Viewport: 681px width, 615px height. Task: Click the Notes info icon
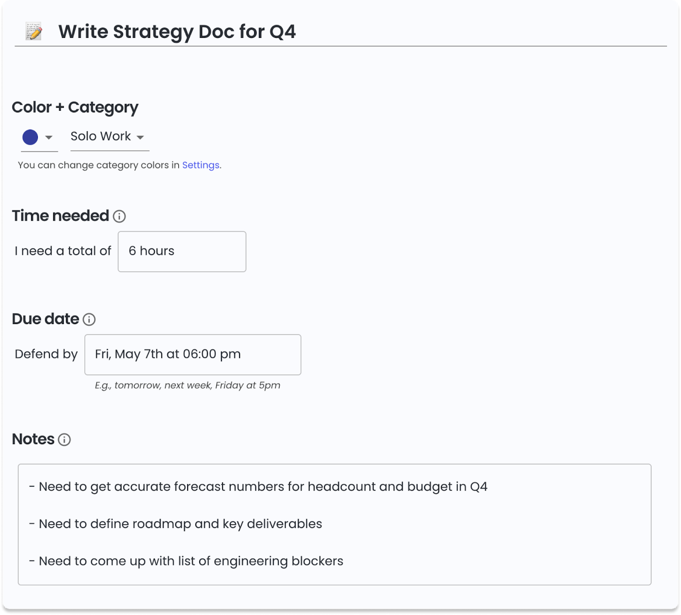[x=64, y=440]
